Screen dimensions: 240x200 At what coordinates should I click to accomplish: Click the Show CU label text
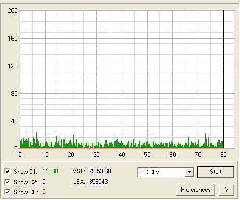click(26, 192)
